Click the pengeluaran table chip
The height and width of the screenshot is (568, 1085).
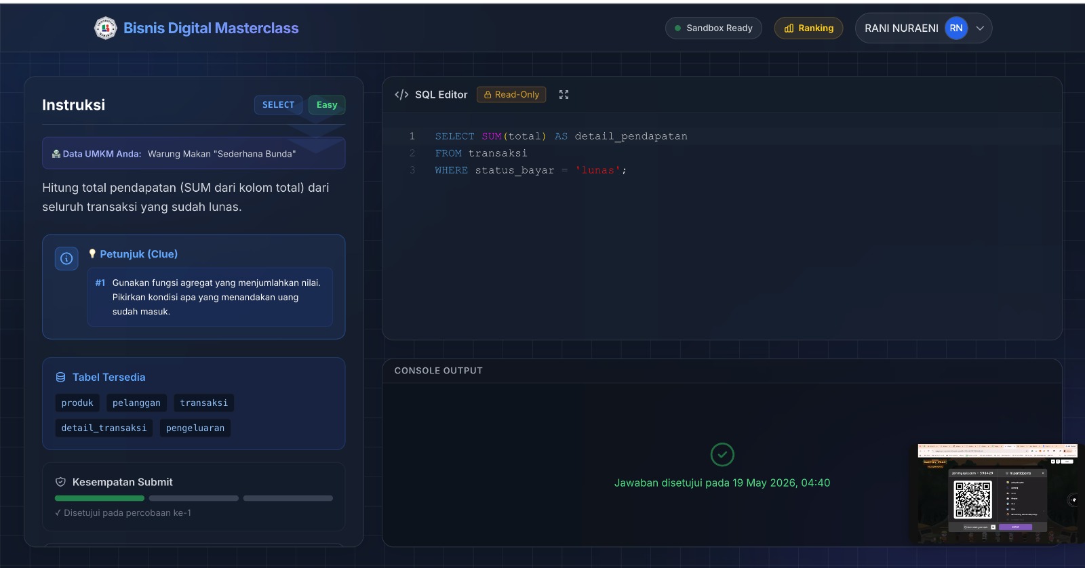point(195,428)
